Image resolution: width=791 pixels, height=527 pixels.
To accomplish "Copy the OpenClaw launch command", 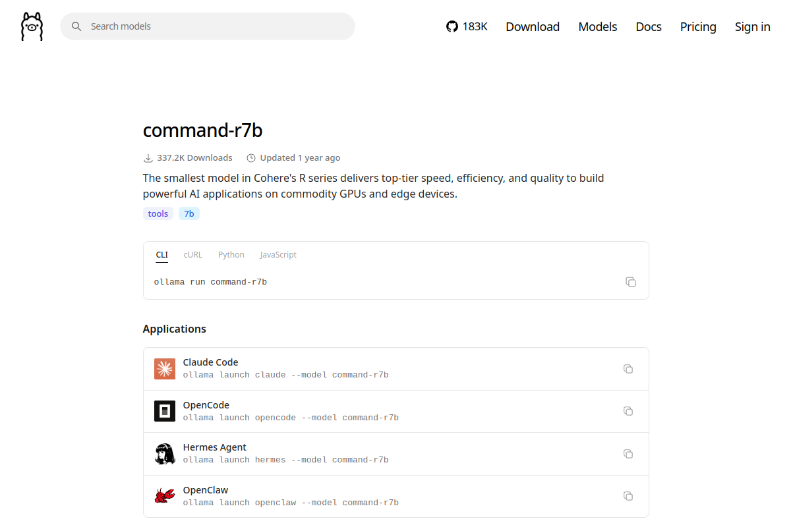I will (x=628, y=496).
